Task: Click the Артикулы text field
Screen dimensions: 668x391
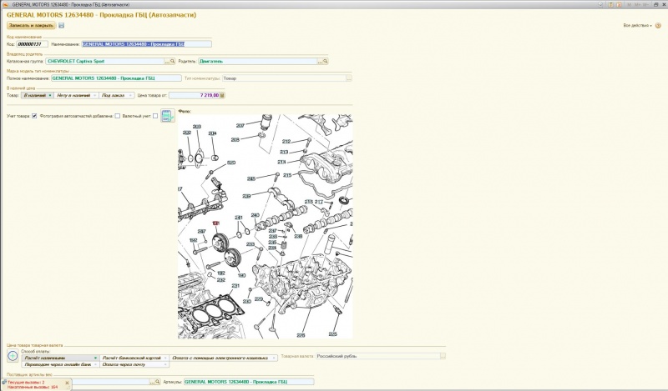Action: 249,382
